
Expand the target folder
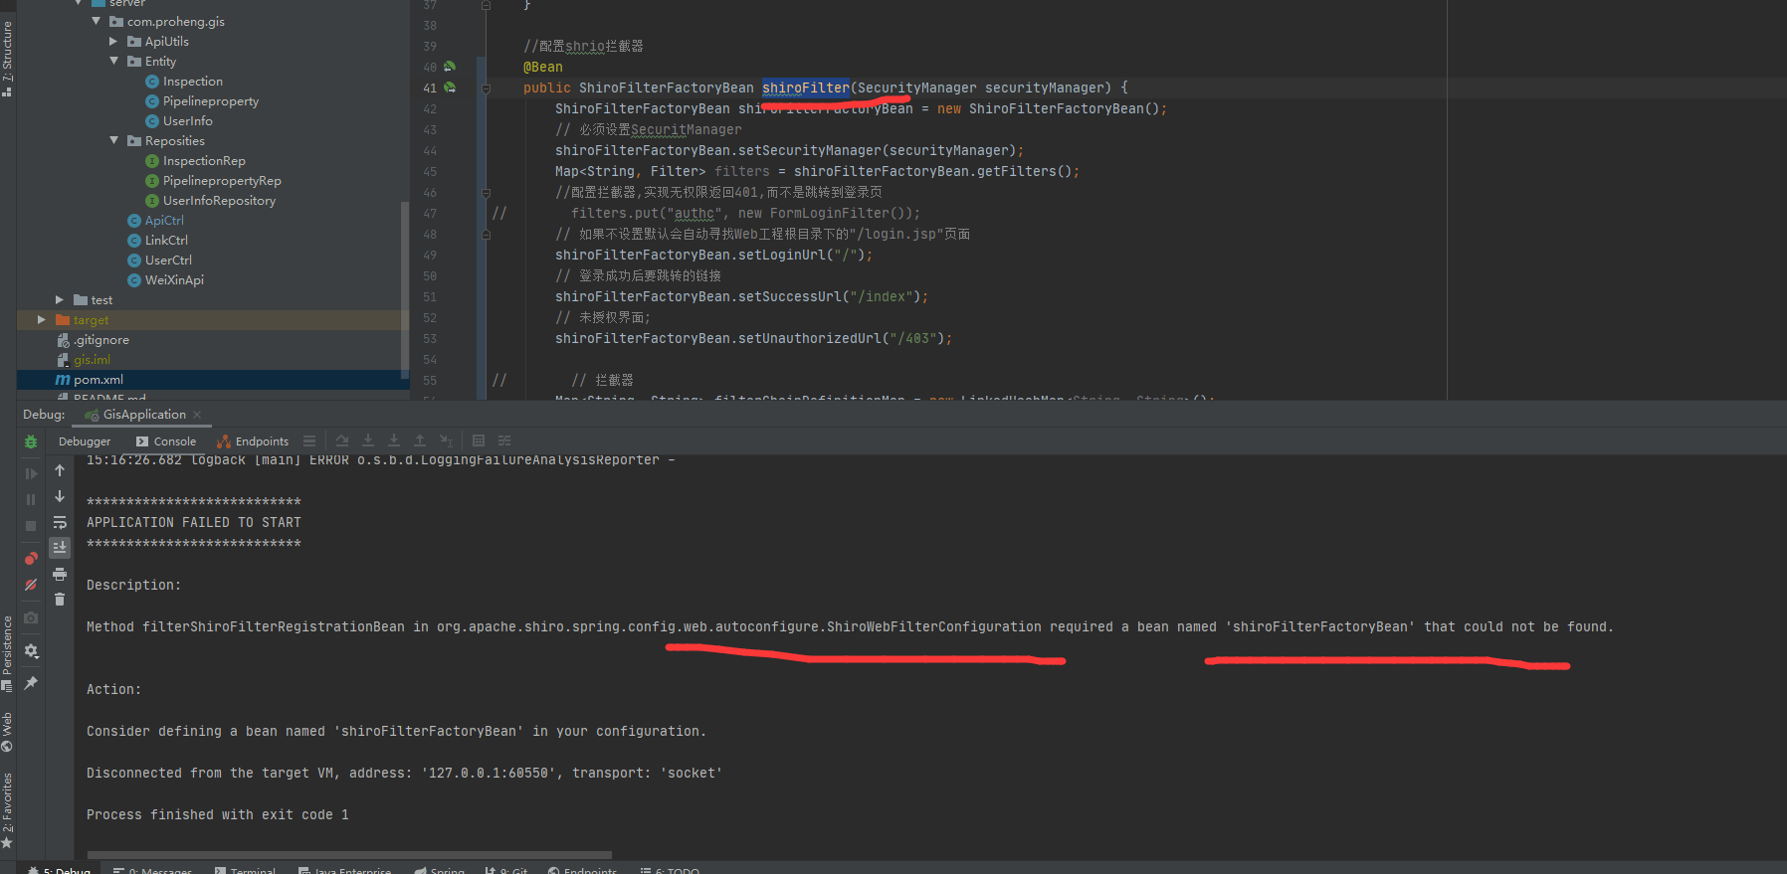click(42, 320)
